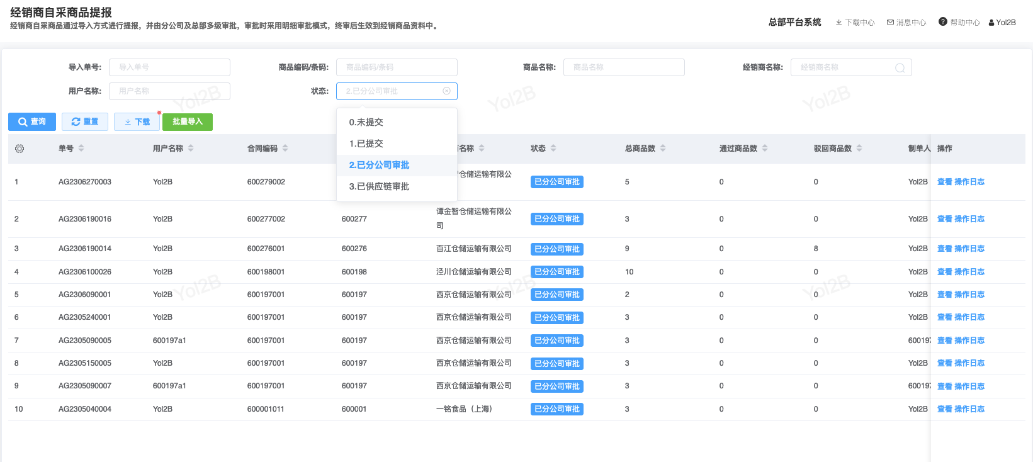This screenshot has height=462, width=1033.
Task: Open table column settings gear icon
Action: (20, 149)
